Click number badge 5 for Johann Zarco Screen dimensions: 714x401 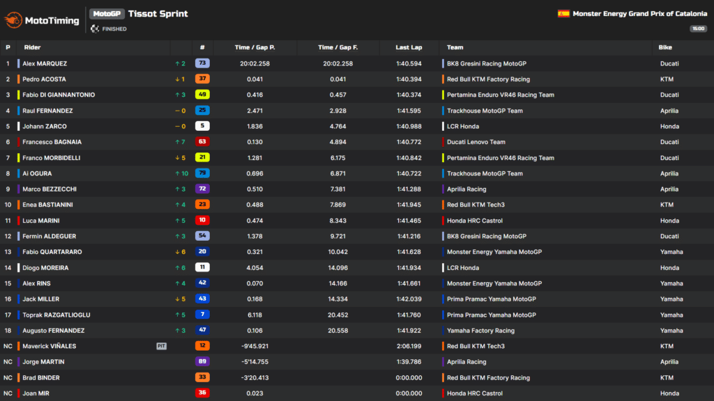pyautogui.click(x=202, y=126)
